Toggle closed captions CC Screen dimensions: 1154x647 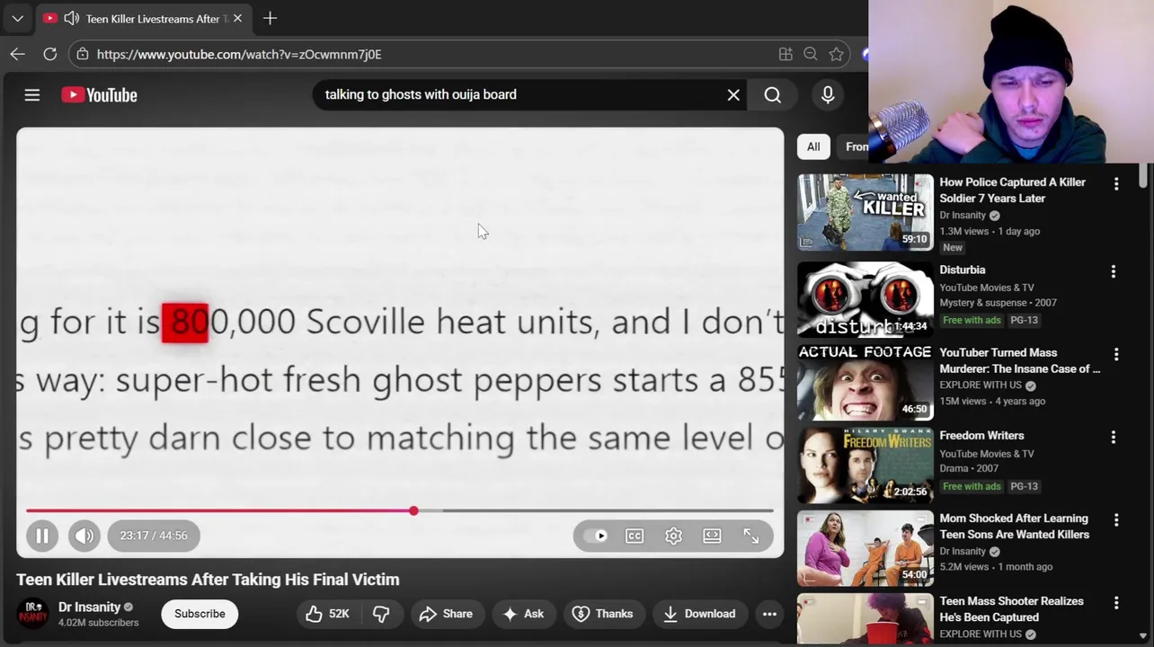pyautogui.click(x=635, y=536)
